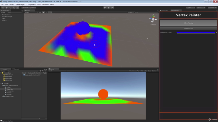Click the Pause button
The image size is (218, 122).
click(x=109, y=7)
